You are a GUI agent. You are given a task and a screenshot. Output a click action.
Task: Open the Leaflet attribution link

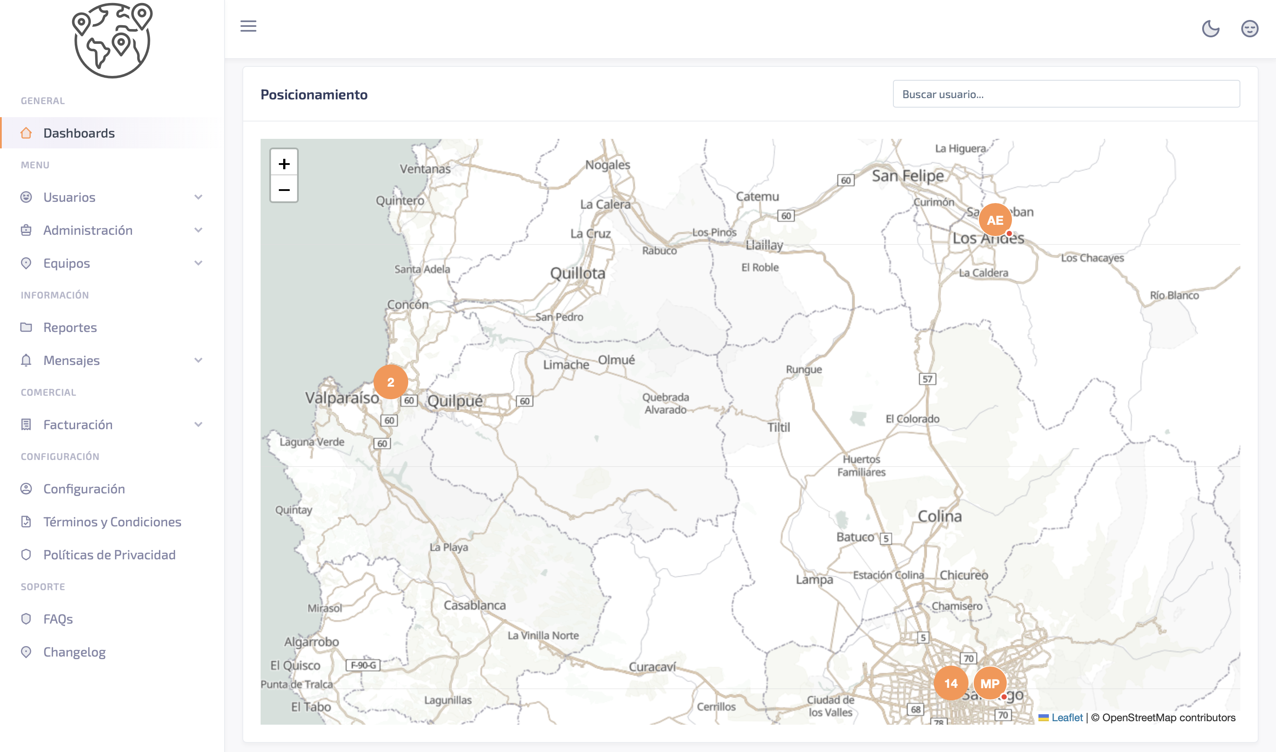coord(1067,717)
